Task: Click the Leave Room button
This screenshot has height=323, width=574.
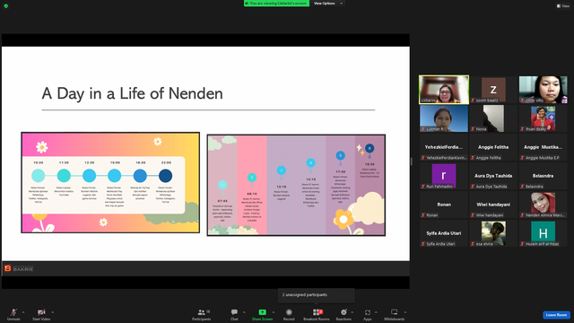Action: (x=556, y=315)
